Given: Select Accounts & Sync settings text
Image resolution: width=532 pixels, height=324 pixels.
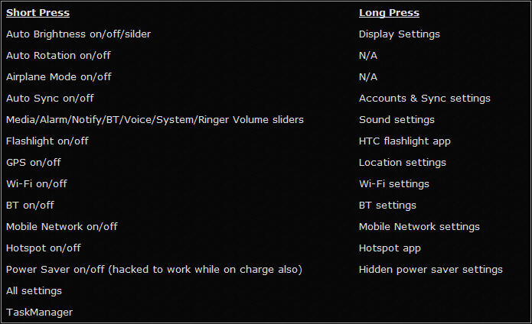Looking at the screenshot, I should click(x=425, y=99).
